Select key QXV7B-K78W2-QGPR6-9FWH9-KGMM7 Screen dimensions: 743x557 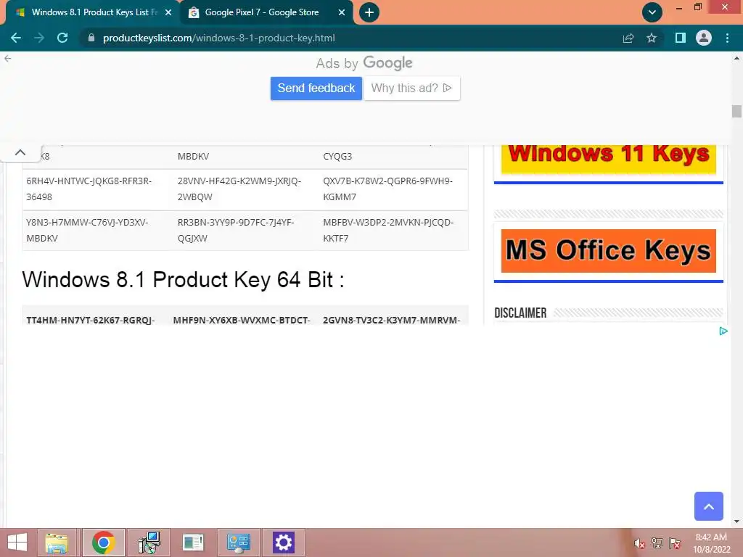click(388, 189)
